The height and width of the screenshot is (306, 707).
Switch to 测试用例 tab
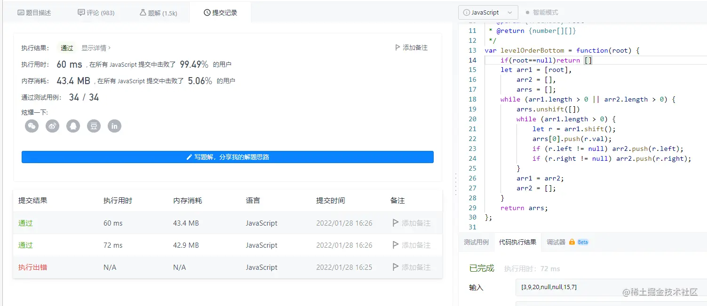[x=476, y=242]
